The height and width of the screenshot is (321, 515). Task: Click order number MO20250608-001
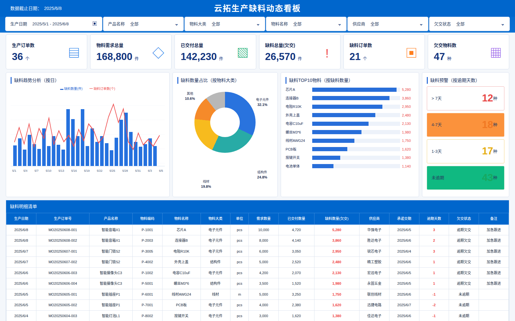coord(63,230)
